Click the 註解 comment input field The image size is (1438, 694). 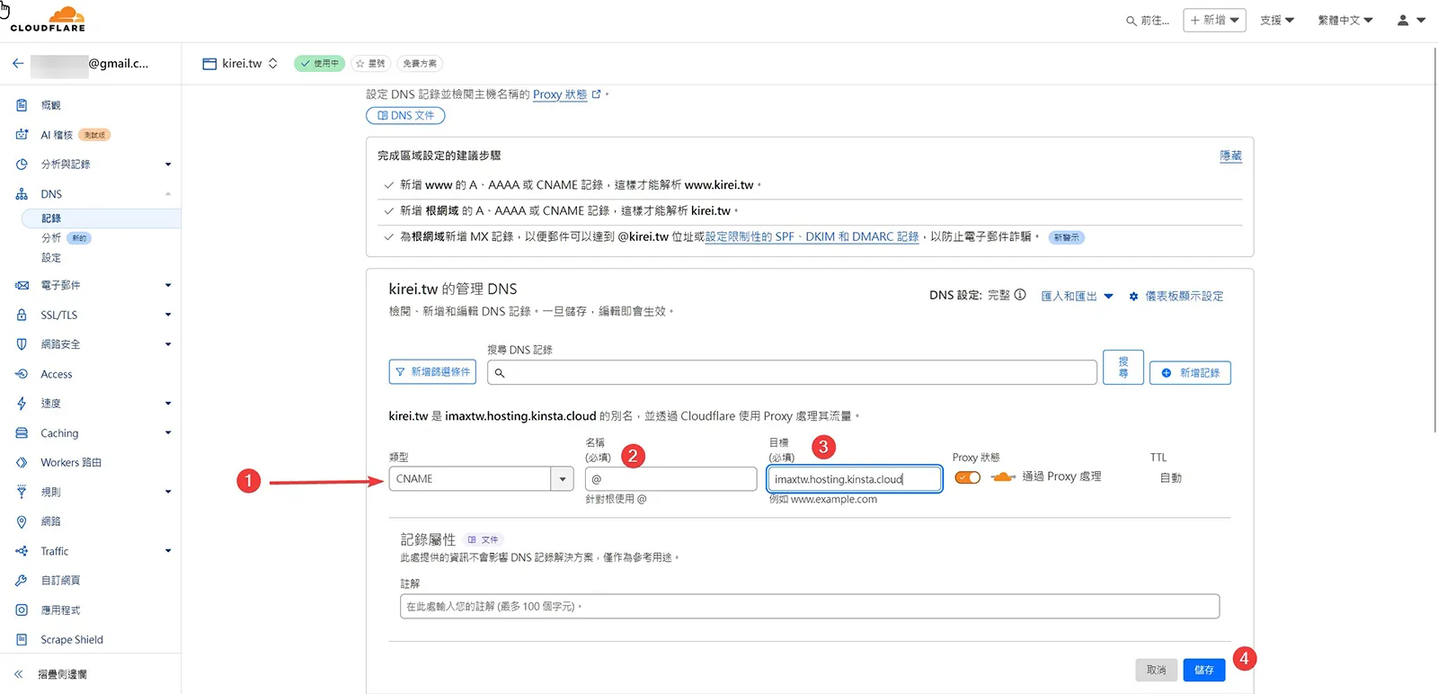pyautogui.click(x=810, y=606)
